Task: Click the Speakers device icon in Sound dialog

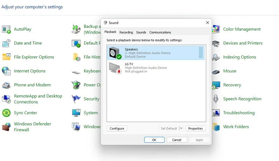Action: pos(115,53)
